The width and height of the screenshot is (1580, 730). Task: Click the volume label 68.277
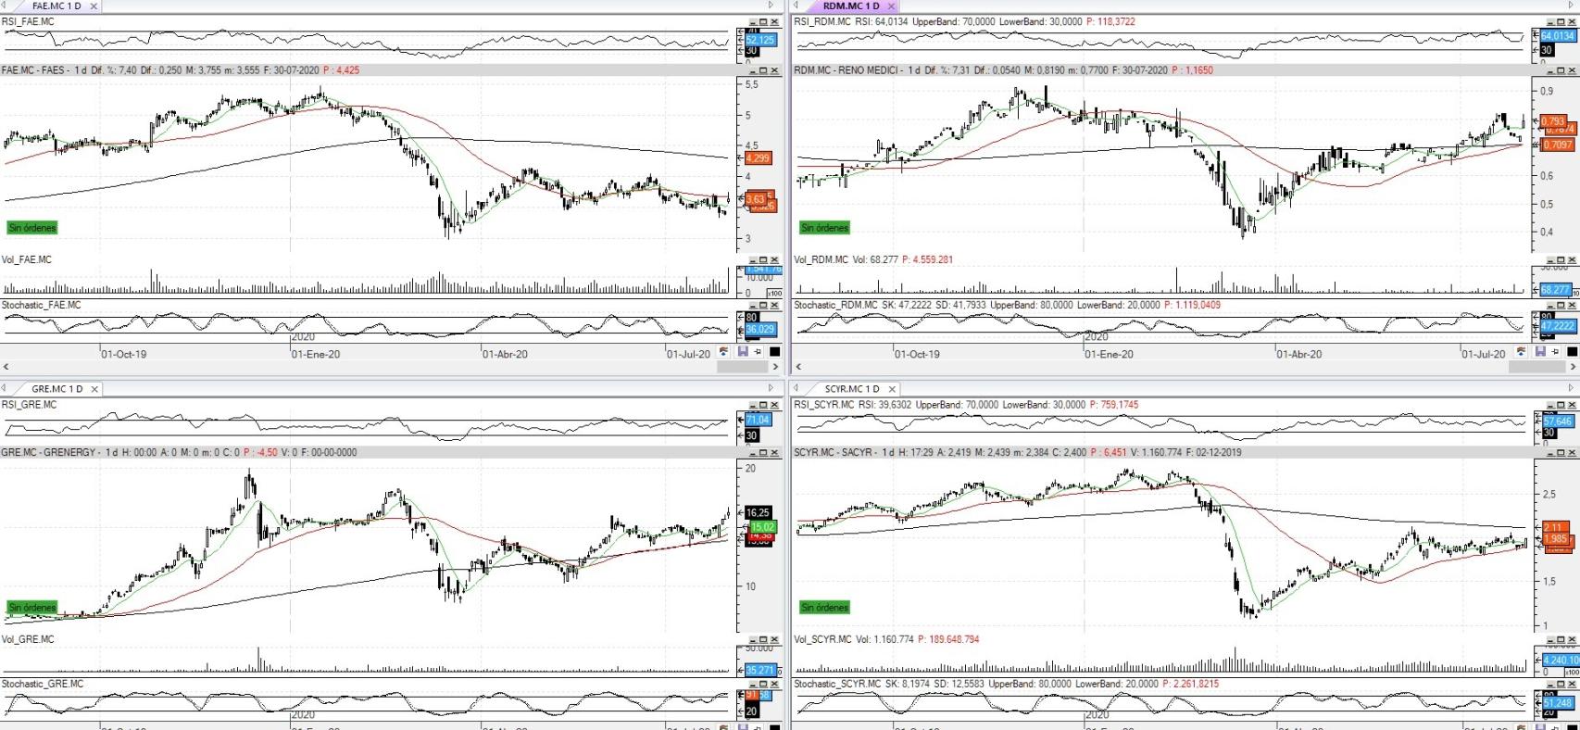tap(1556, 290)
